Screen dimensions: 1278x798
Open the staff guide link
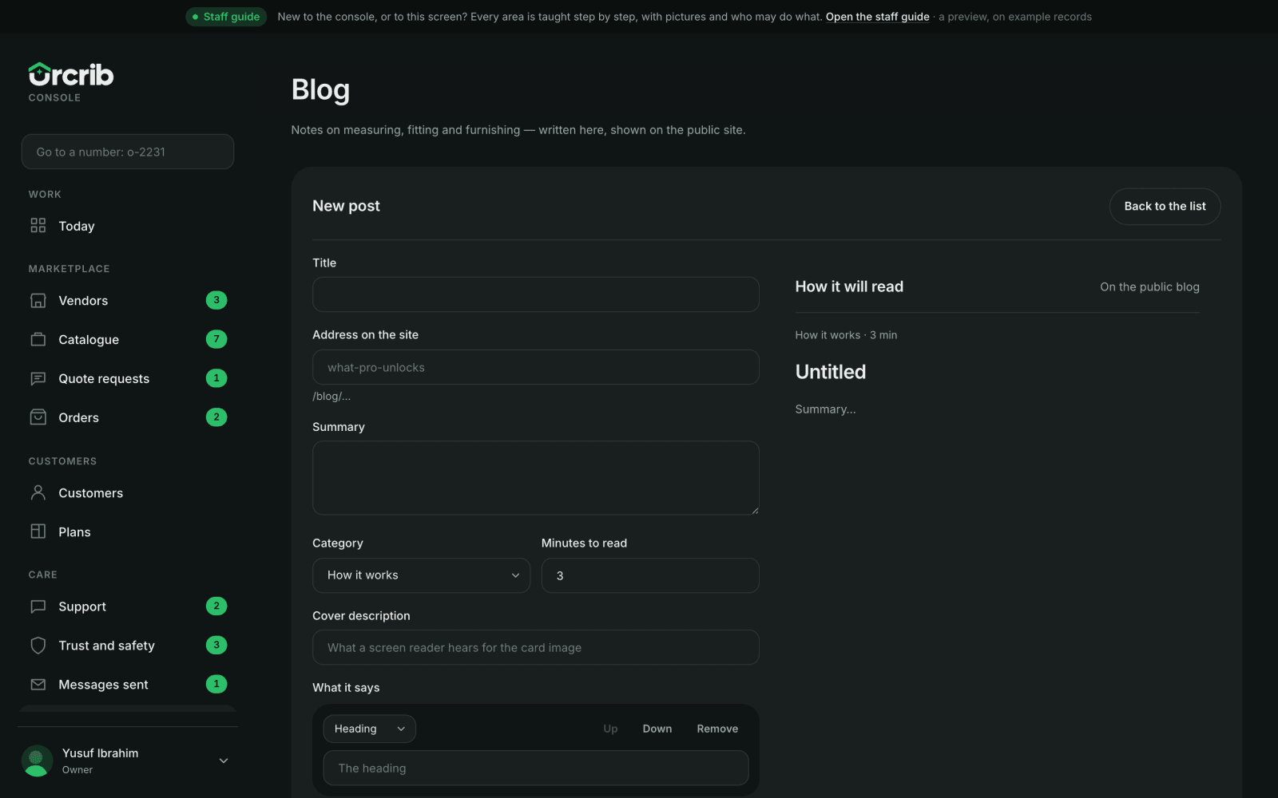[x=877, y=17]
